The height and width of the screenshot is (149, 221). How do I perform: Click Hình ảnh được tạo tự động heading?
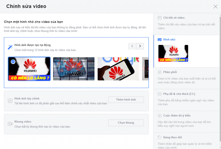pyautogui.click(x=32, y=45)
